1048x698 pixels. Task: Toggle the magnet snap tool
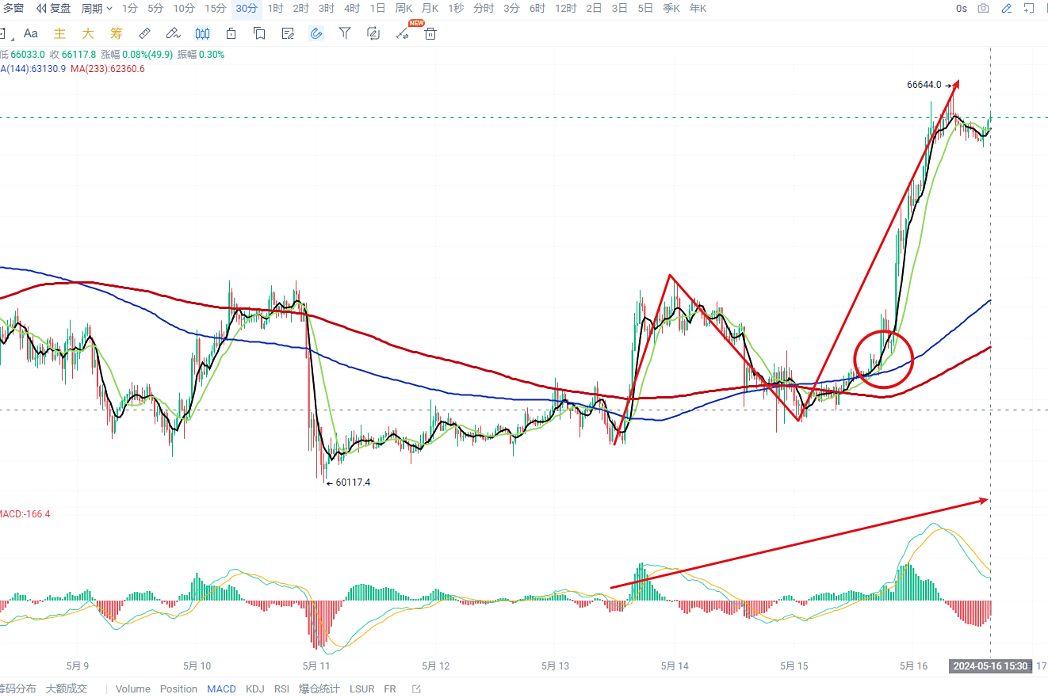pyautogui.click(x=316, y=33)
